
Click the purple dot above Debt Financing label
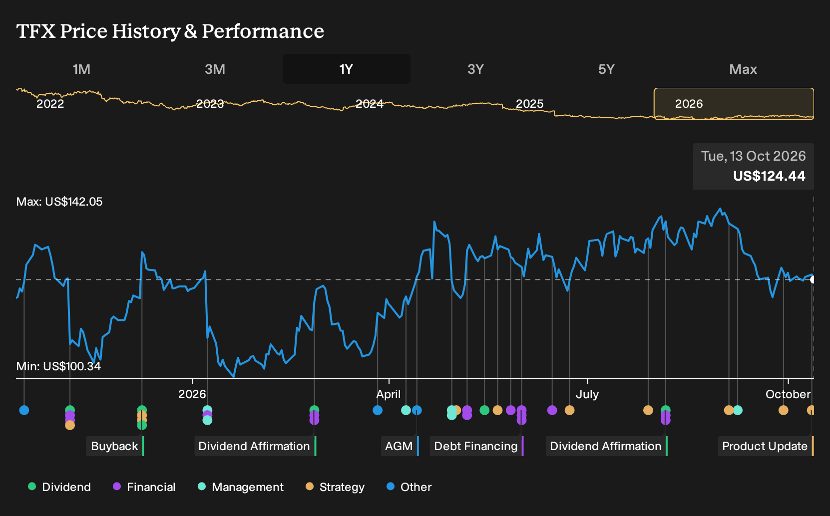point(521,410)
